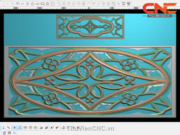Choose the Arc drawing tool
Viewport: 180px width, 135px height.
[18, 4]
